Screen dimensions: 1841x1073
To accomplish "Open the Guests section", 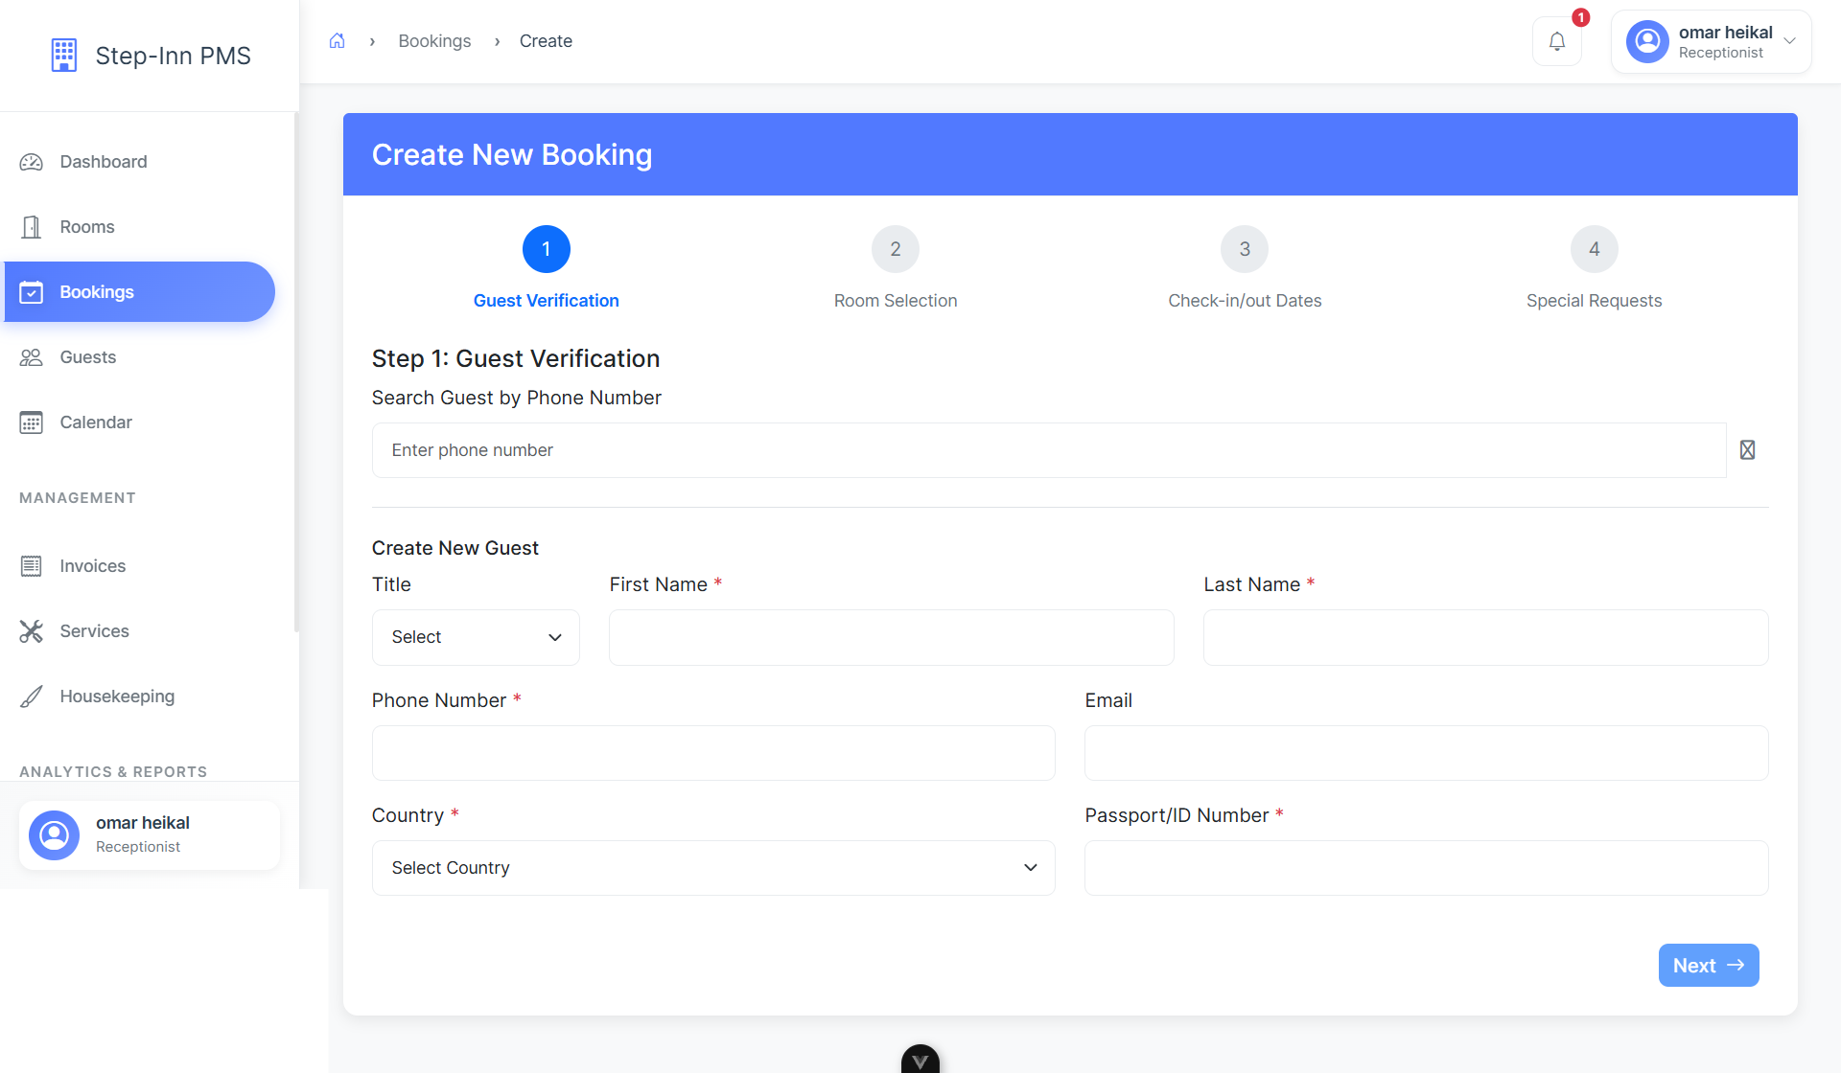I will [89, 356].
